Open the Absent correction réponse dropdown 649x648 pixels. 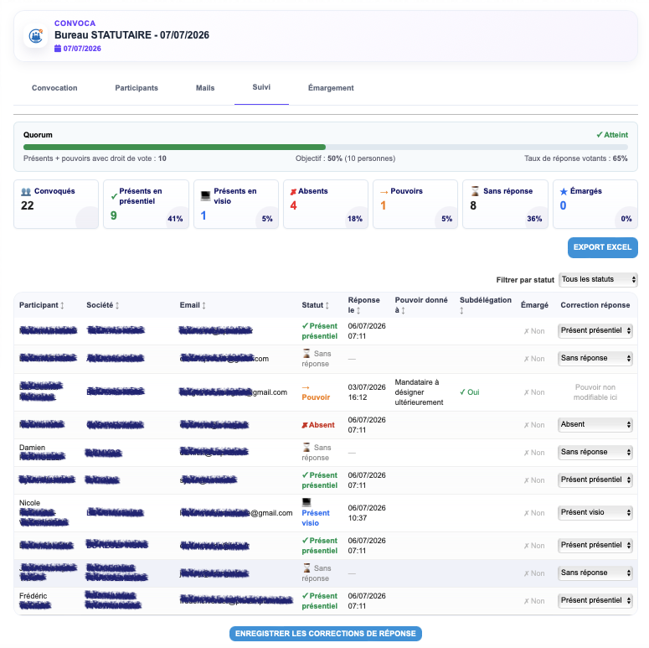(595, 424)
